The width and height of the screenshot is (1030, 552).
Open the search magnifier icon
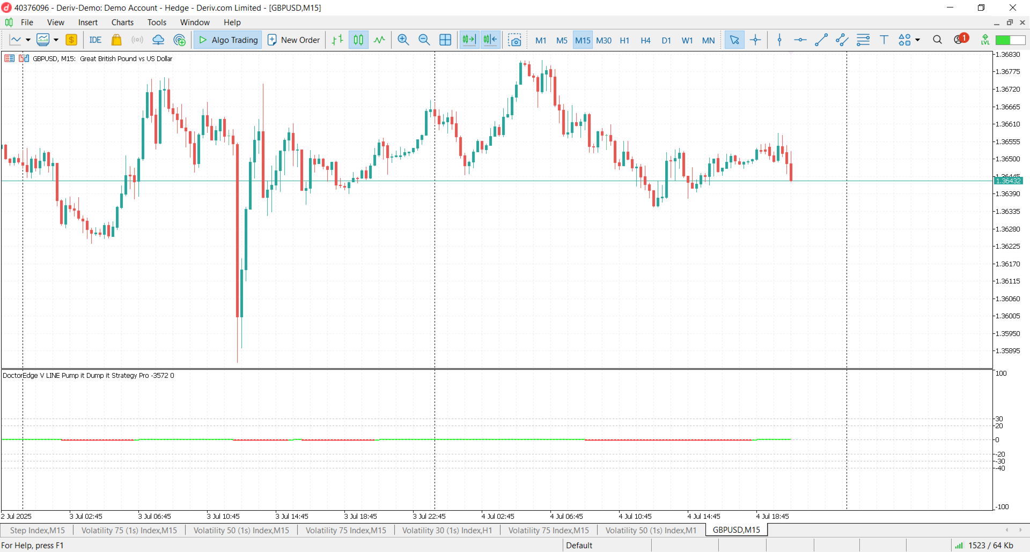(x=937, y=40)
